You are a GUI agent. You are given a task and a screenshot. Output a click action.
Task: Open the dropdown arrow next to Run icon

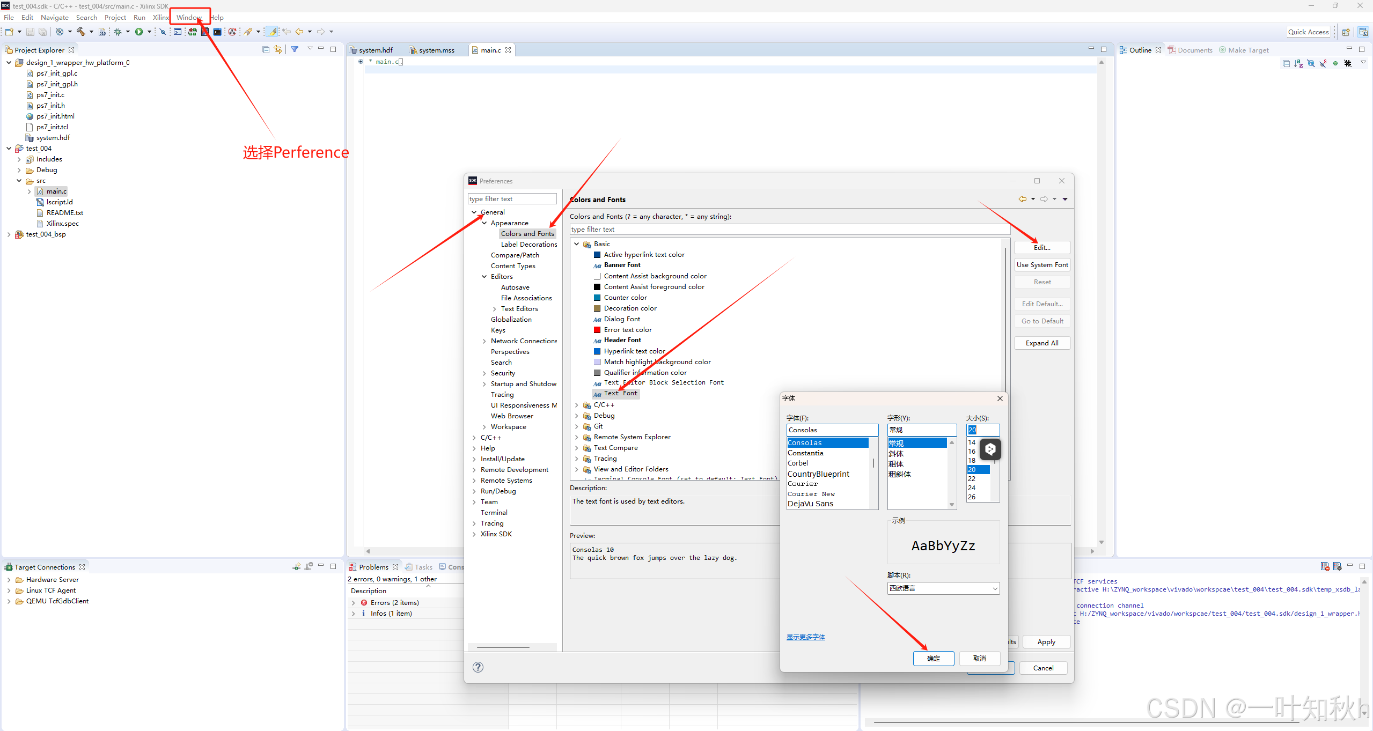149,32
